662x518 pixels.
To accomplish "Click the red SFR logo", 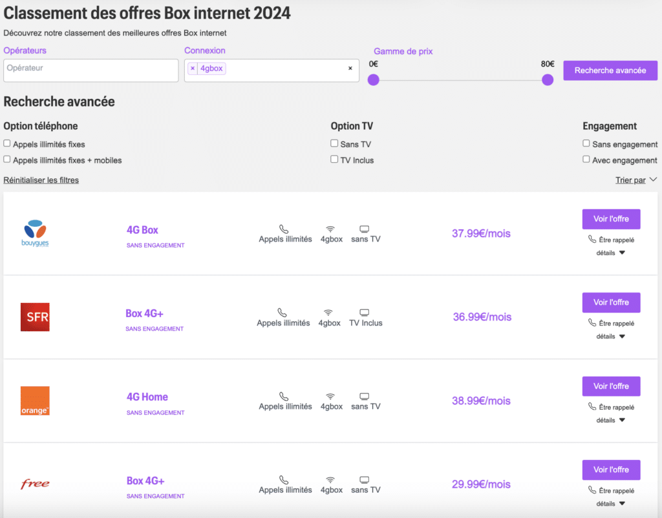I will click(35, 317).
